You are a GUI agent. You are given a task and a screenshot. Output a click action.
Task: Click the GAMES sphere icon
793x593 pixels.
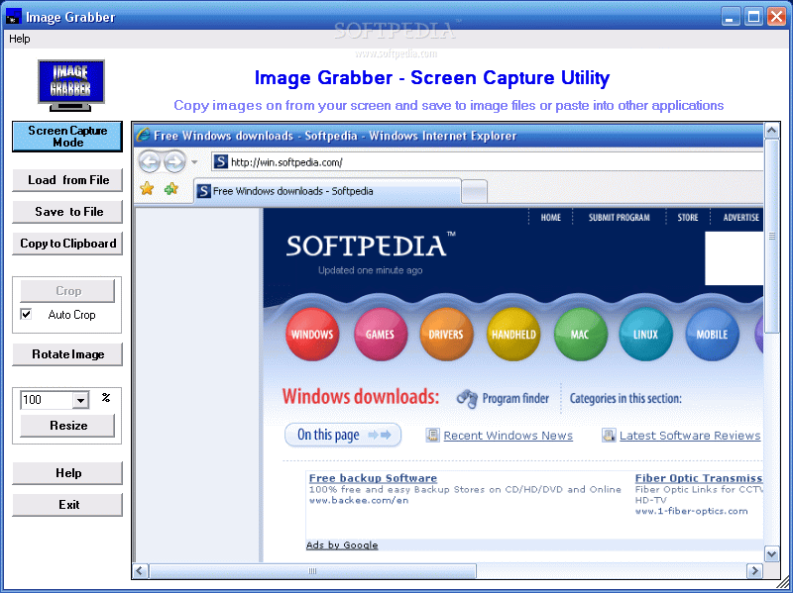tap(380, 335)
